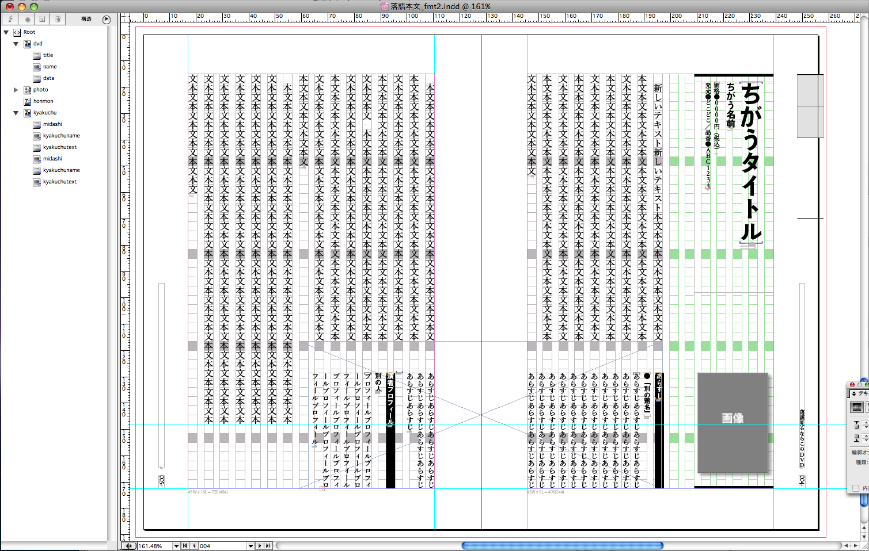The width and height of the screenshot is (869, 551).
Task: Select the second midashi element
Action: pyautogui.click(x=52, y=159)
